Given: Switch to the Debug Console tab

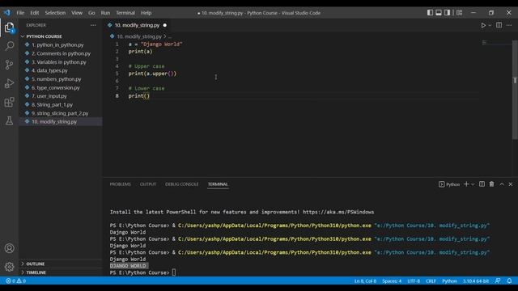Looking at the screenshot, I should (x=181, y=184).
